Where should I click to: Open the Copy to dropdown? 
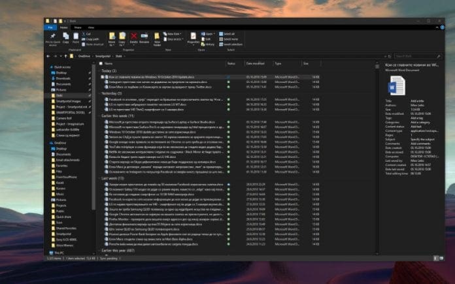[x=122, y=45]
